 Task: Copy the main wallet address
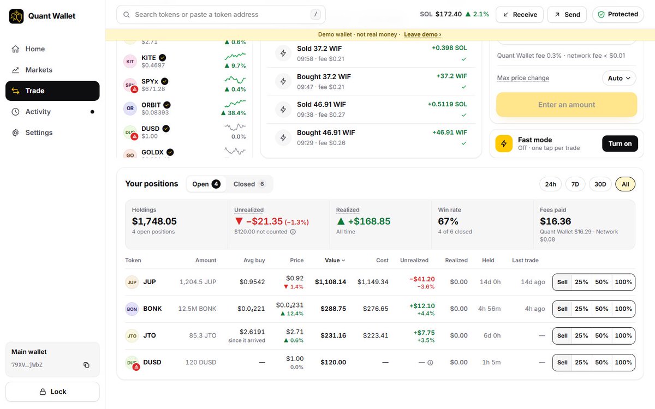(86, 365)
